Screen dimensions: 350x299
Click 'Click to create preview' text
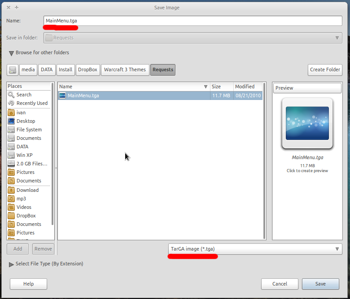coord(307,171)
